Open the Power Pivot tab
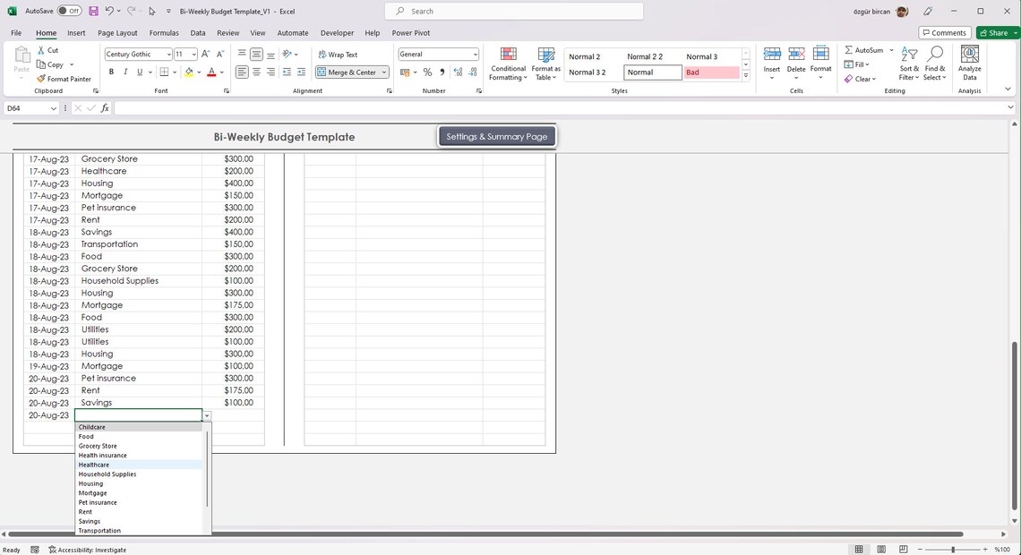The height and width of the screenshot is (555, 1021). (412, 32)
